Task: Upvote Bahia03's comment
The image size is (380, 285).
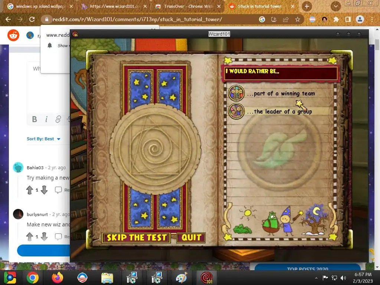Action: (x=30, y=190)
